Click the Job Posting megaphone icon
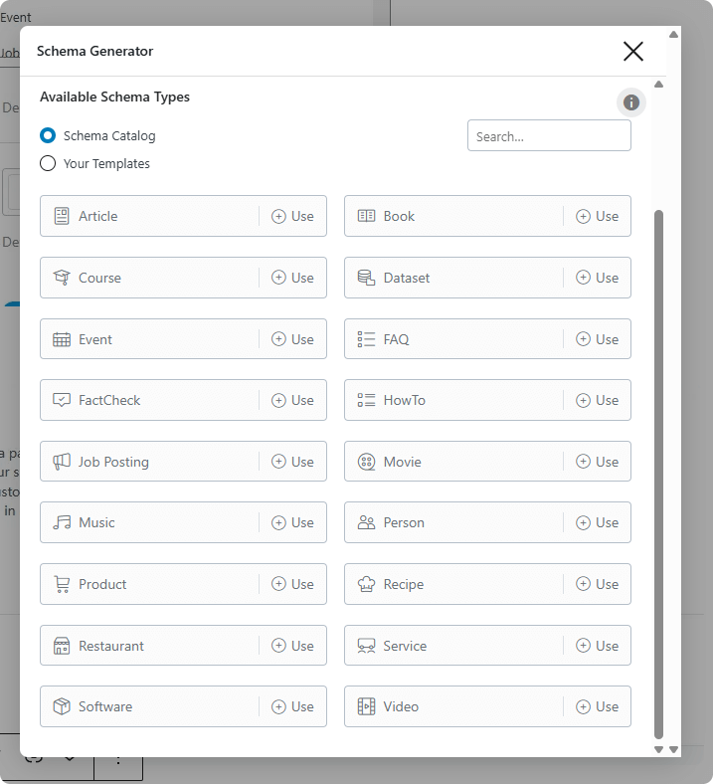713x784 pixels. tap(62, 462)
